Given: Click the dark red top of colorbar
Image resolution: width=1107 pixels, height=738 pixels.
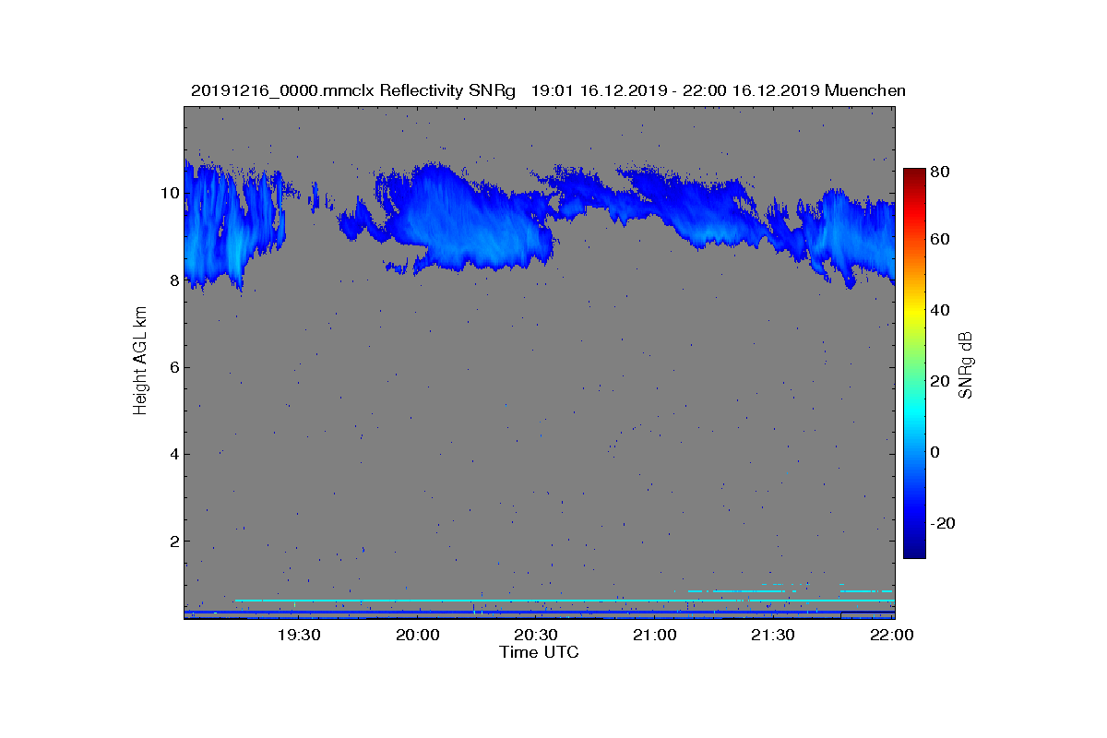Looking at the screenshot, I should tap(914, 175).
